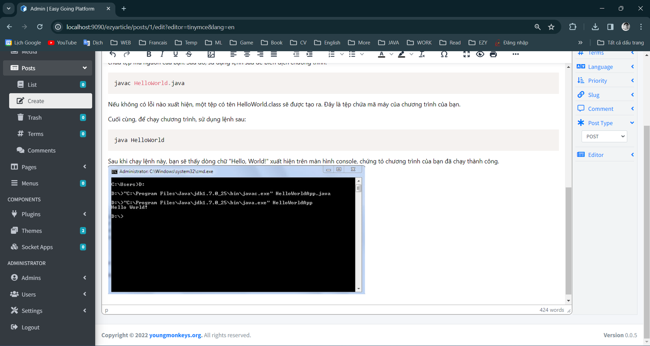The width and height of the screenshot is (650, 346).
Task: Insert a numbered list
Action: click(x=332, y=54)
